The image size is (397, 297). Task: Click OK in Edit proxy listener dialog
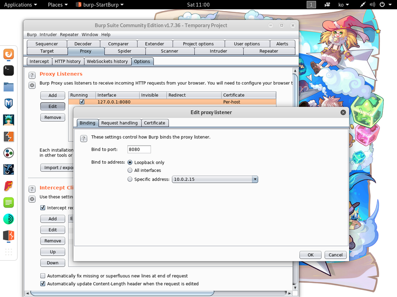[310, 255]
